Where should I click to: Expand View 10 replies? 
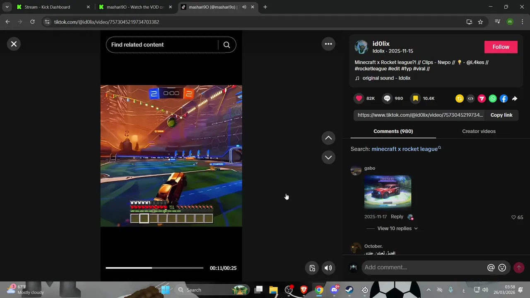click(397, 228)
